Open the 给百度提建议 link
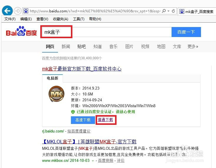 pyautogui.click(x=79, y=131)
